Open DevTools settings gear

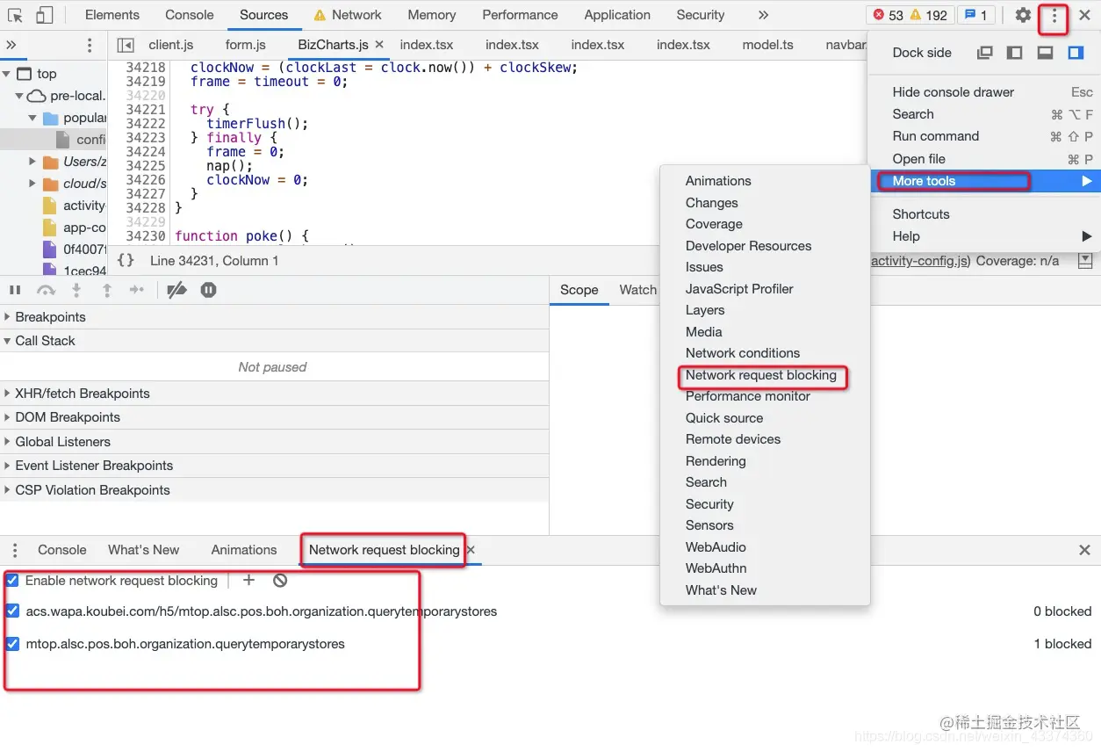pyautogui.click(x=1023, y=15)
